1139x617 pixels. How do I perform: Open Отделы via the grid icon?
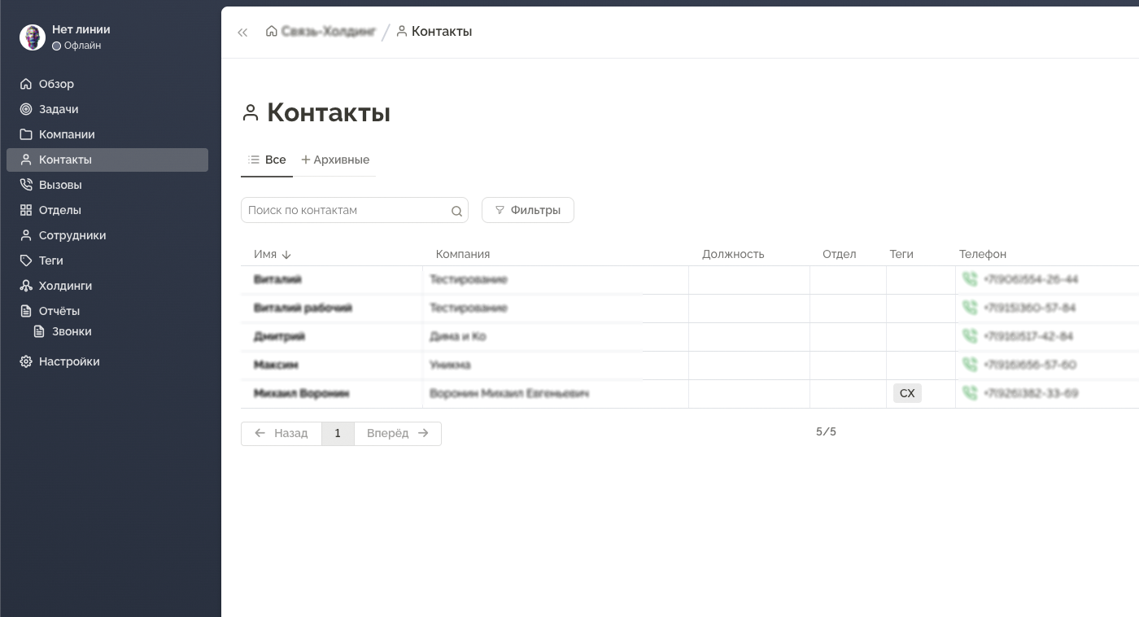click(25, 210)
